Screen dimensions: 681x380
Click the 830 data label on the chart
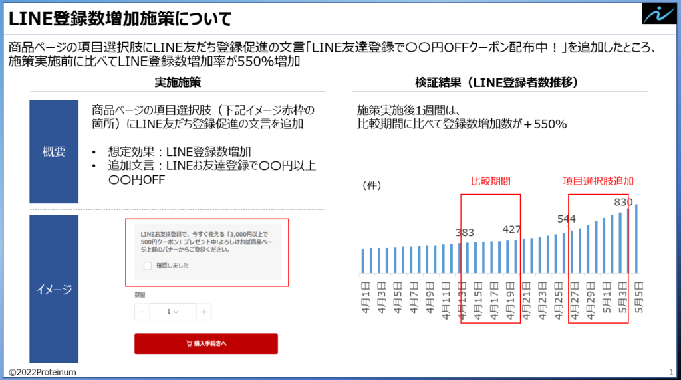623,202
